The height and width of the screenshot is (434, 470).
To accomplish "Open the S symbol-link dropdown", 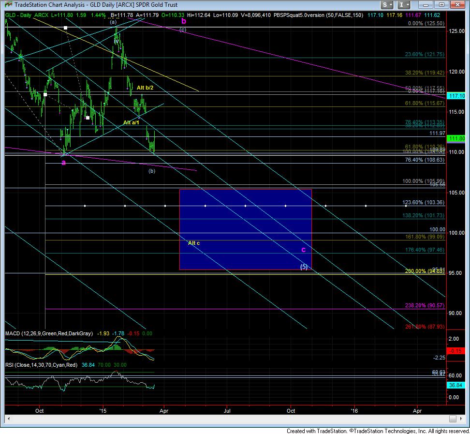I will coord(388,5).
